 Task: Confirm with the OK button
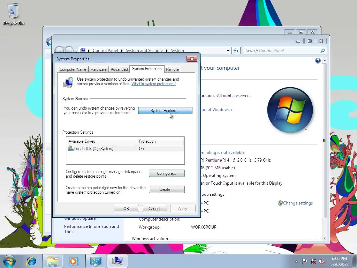tap(126, 209)
